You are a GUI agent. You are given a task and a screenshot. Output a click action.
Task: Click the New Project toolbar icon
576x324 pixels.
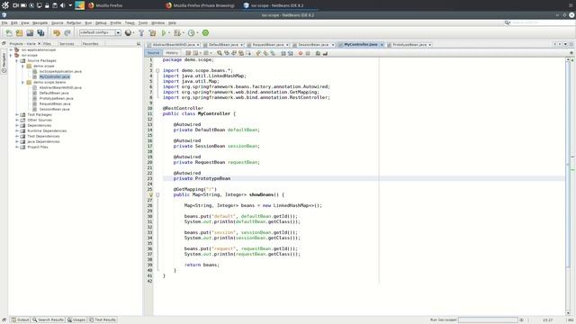[20, 33]
